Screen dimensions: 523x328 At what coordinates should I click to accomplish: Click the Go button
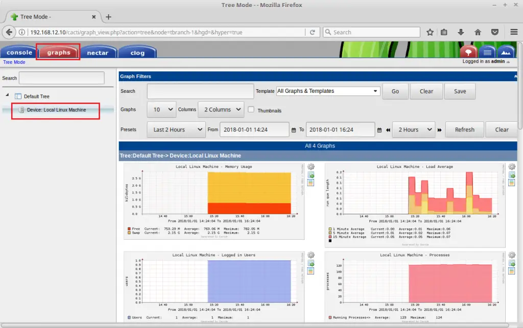point(395,91)
